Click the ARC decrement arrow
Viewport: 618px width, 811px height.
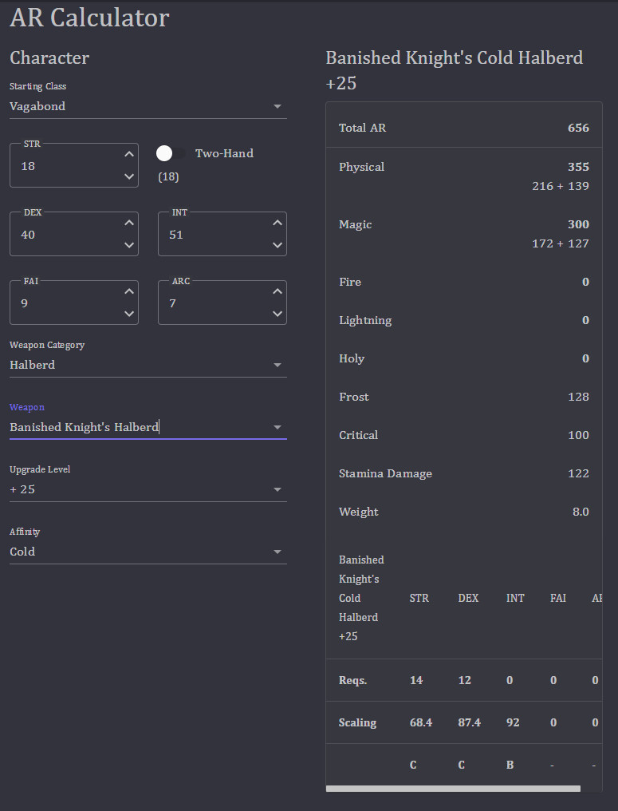click(x=277, y=314)
